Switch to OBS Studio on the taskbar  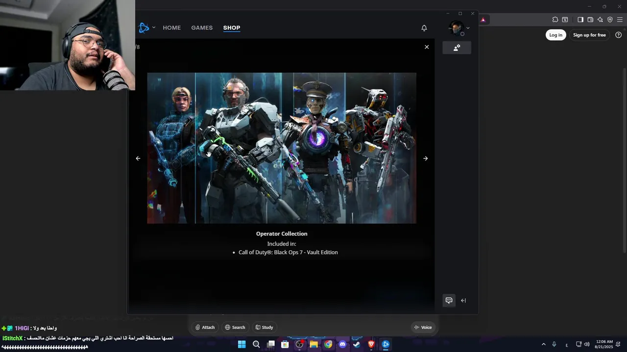(299, 344)
